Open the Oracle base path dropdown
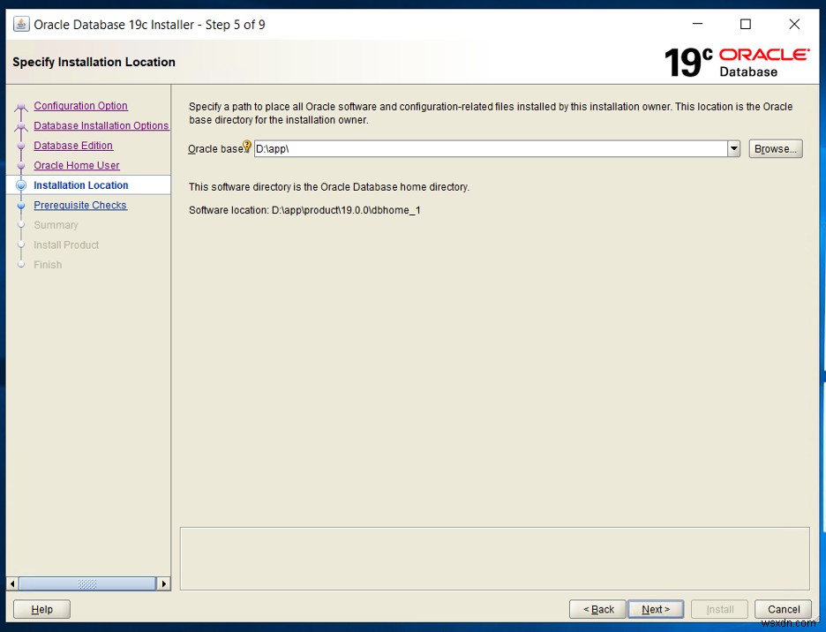Screen dimensions: 826x632 coord(733,148)
